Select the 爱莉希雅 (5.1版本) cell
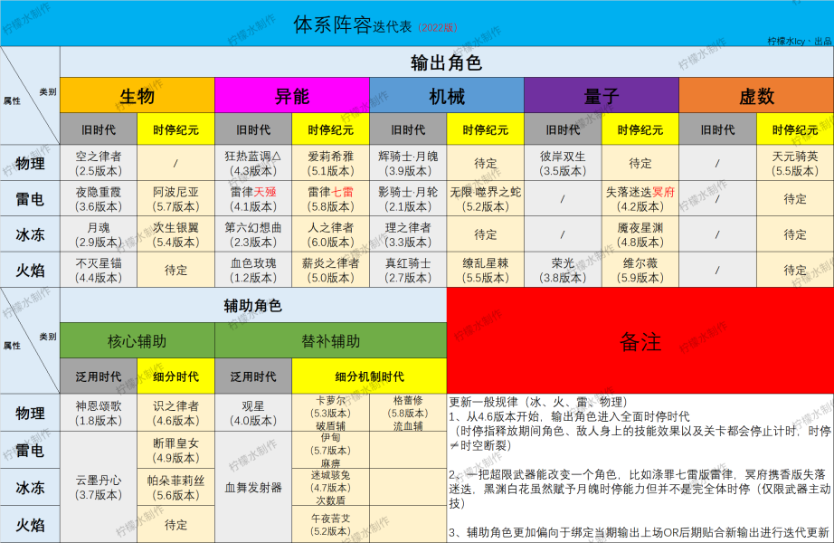This screenshot has height=543, width=834. [x=330, y=163]
